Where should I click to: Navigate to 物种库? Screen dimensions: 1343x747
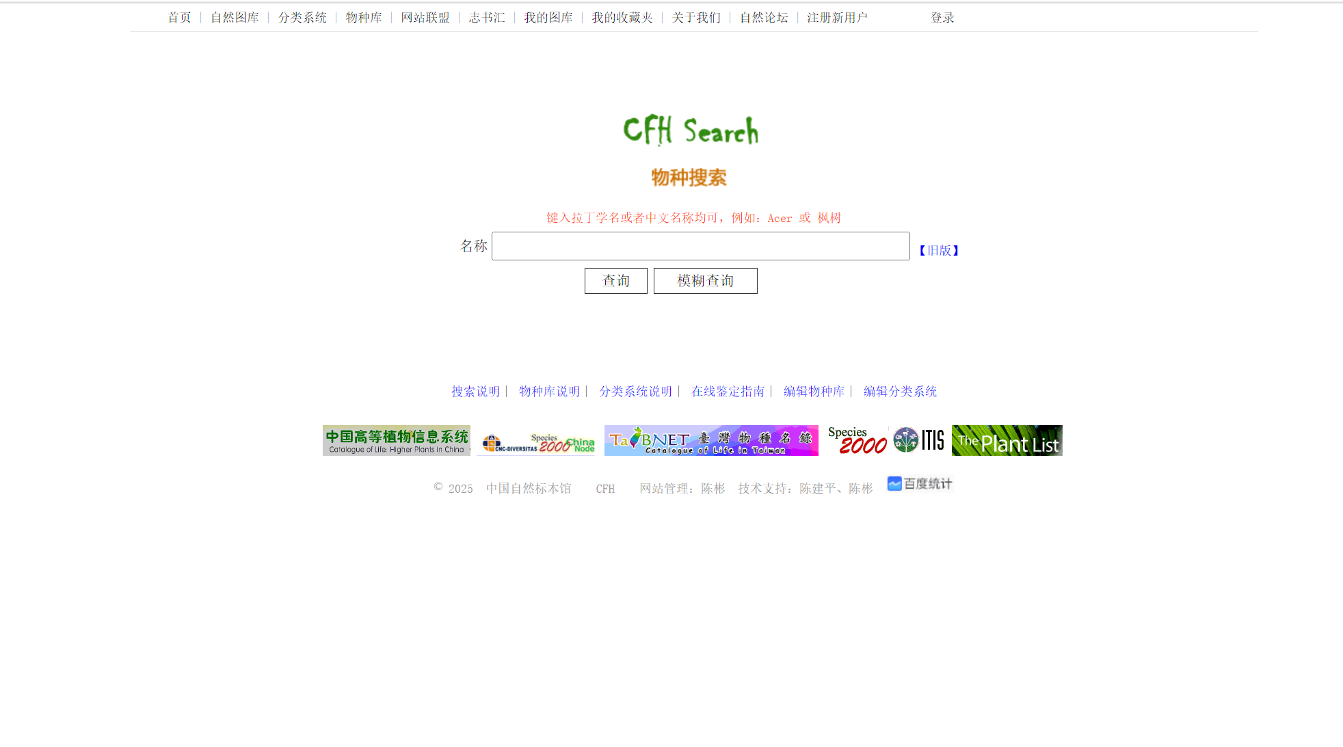pyautogui.click(x=364, y=17)
